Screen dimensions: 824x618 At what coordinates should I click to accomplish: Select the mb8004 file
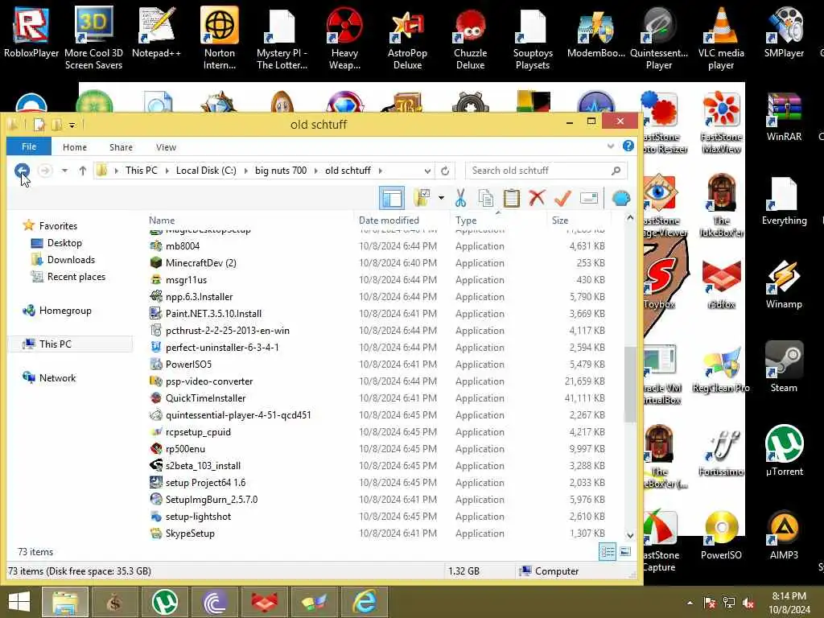tap(183, 246)
